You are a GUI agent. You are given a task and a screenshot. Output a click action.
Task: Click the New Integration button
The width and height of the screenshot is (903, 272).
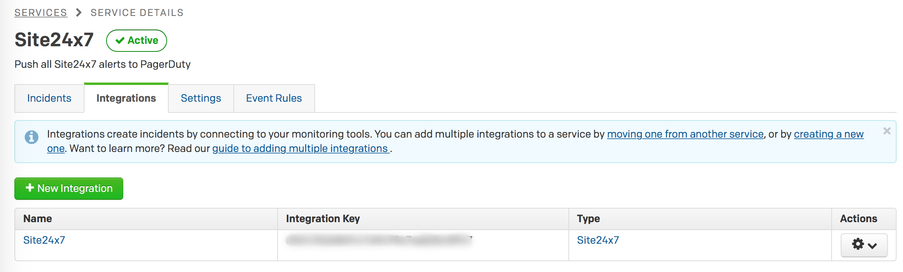pos(68,188)
